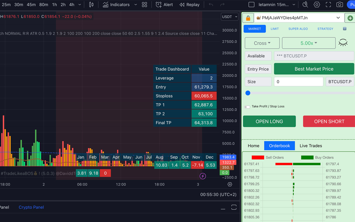This screenshot has width=355, height=222.
Task: Undo the last chart action
Action: click(x=211, y=5)
